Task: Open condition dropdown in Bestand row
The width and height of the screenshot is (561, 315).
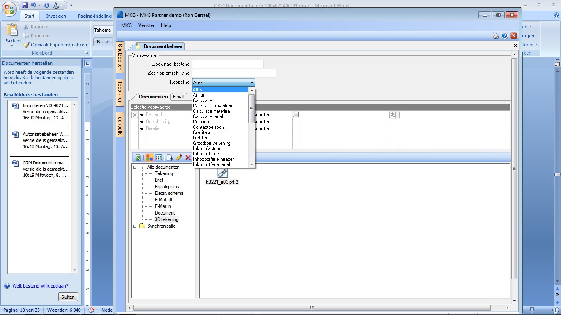Action: click(x=296, y=115)
